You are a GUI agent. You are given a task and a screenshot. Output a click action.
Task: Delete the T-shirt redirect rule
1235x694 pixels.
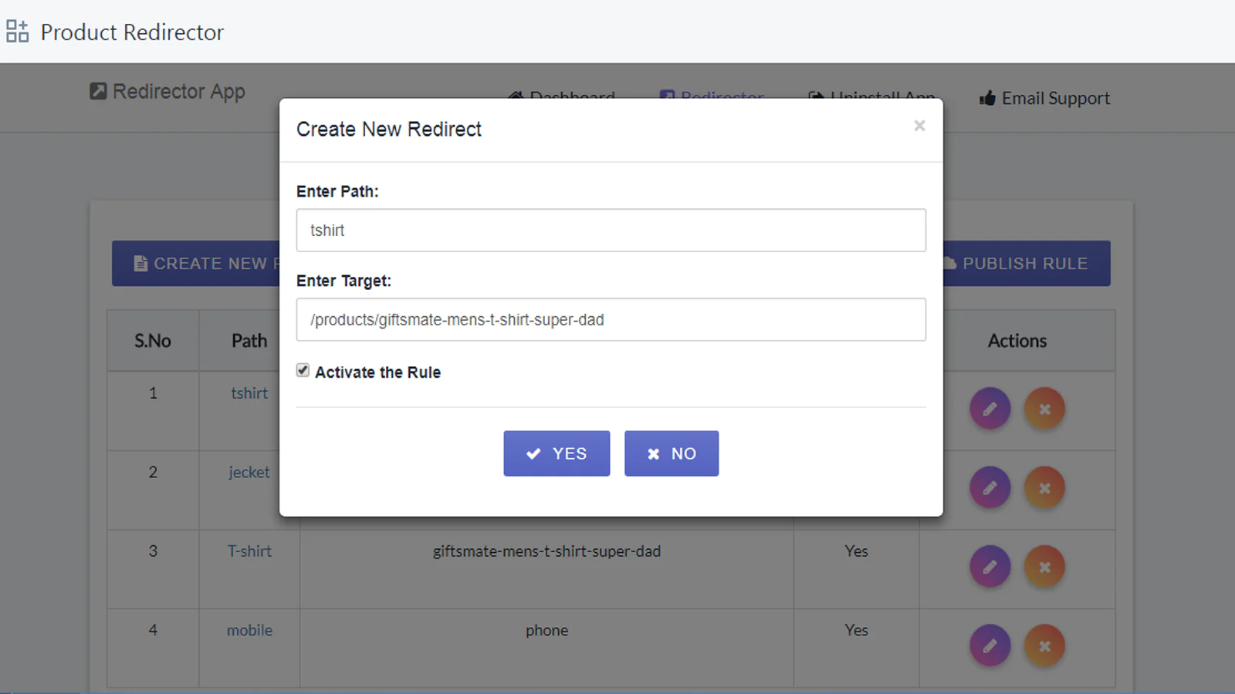tap(1044, 567)
